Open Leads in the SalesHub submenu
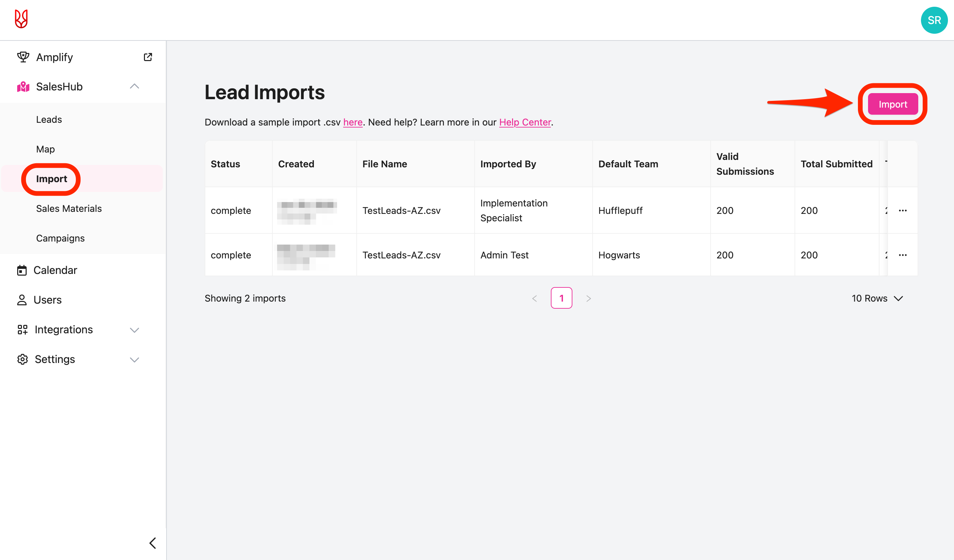This screenshot has width=954, height=560. coord(49,119)
